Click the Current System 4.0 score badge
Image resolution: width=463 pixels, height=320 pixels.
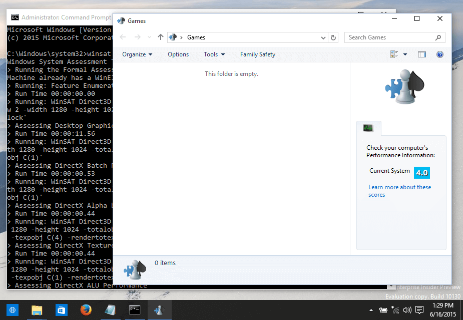coord(421,173)
